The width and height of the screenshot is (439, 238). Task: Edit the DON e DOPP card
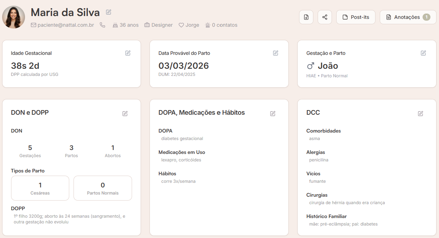click(125, 113)
